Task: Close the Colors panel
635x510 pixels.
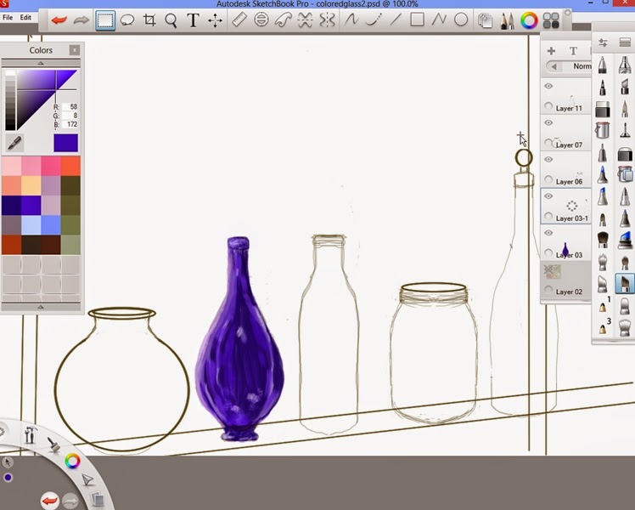Action: [x=75, y=50]
